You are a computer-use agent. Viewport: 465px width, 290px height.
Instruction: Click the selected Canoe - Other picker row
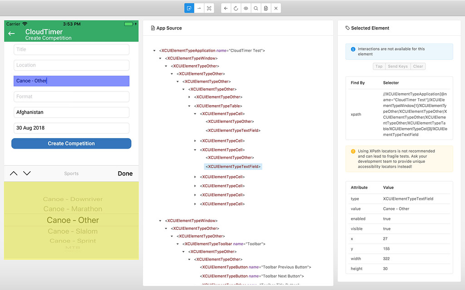73,220
